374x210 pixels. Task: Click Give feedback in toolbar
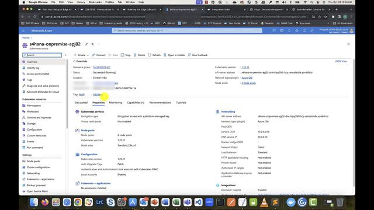point(198,55)
